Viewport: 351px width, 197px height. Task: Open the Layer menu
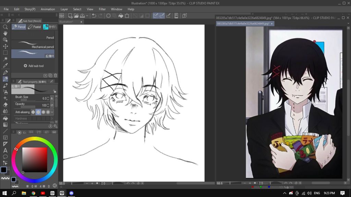click(x=64, y=9)
